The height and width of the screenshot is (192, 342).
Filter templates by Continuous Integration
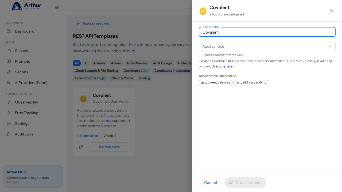pos(172,71)
